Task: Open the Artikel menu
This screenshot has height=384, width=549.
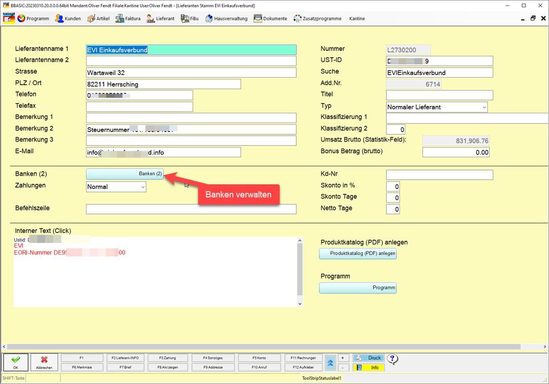Action: (x=98, y=18)
